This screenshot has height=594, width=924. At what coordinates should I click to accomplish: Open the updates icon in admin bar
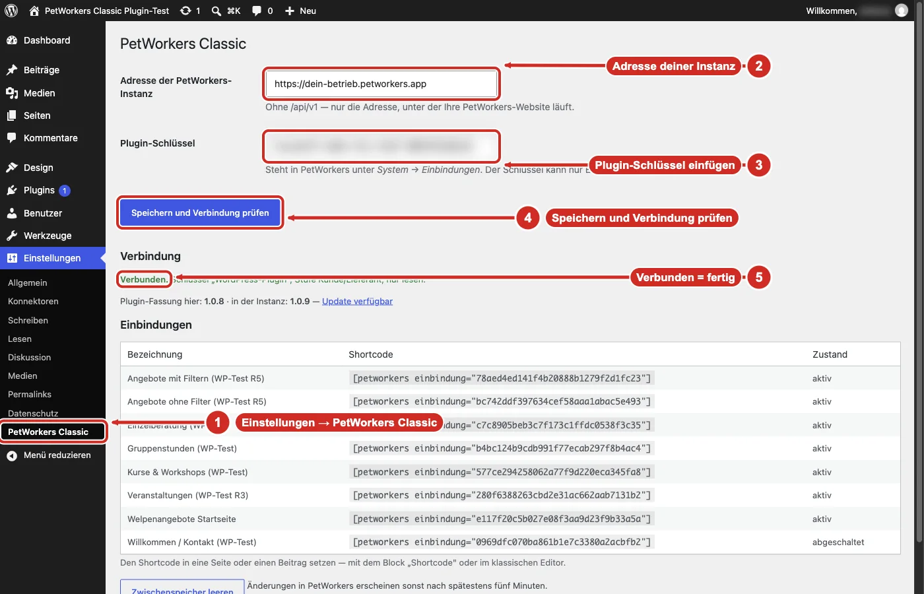click(x=186, y=11)
